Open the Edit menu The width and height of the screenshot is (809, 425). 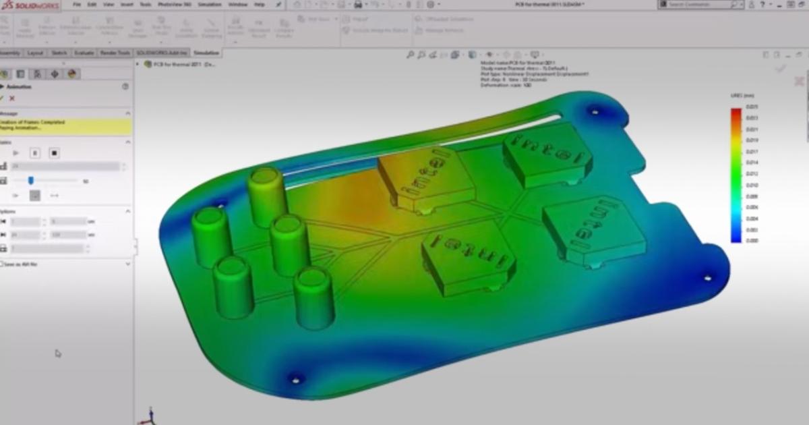tap(92, 5)
